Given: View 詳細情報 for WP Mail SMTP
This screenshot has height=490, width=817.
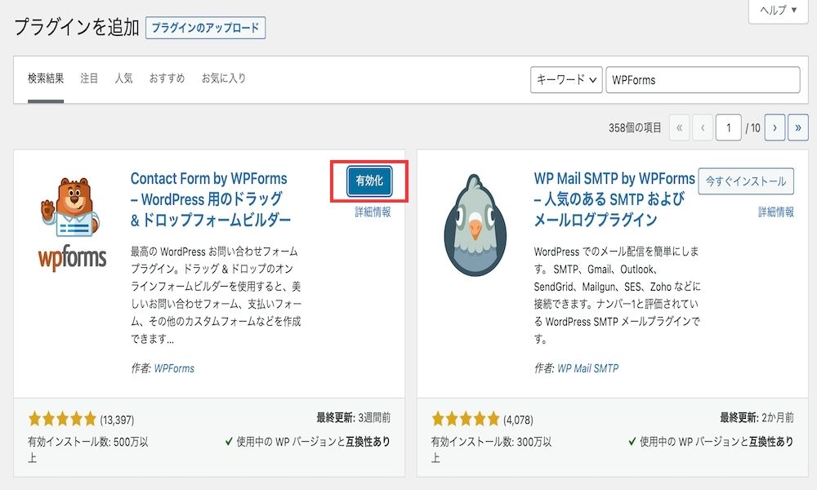Looking at the screenshot, I should (776, 212).
